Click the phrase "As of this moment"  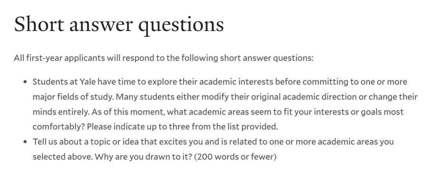[128, 112]
